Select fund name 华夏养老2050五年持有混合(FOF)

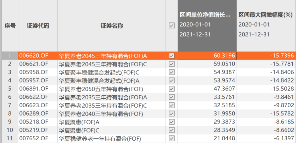tap(101, 89)
